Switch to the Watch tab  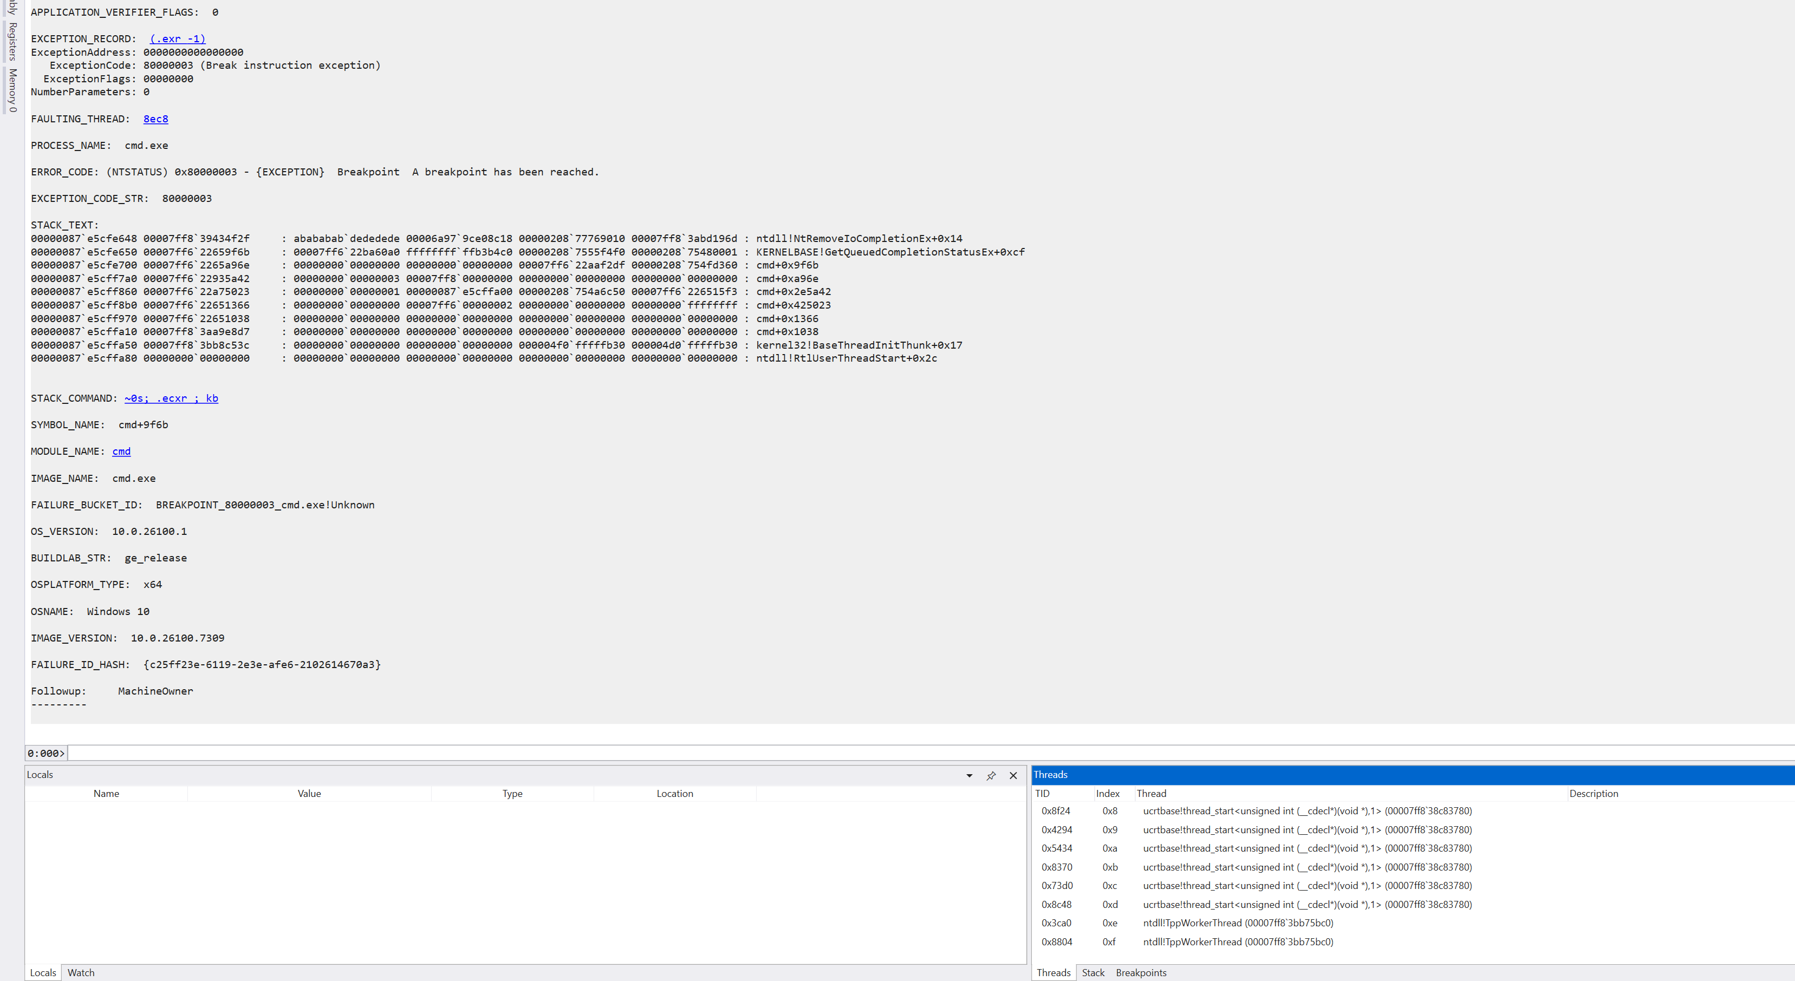[x=81, y=973]
